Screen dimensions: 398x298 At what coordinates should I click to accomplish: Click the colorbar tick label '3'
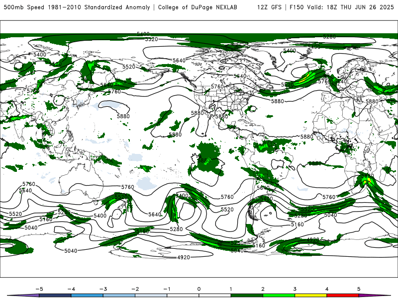[x=295, y=289]
